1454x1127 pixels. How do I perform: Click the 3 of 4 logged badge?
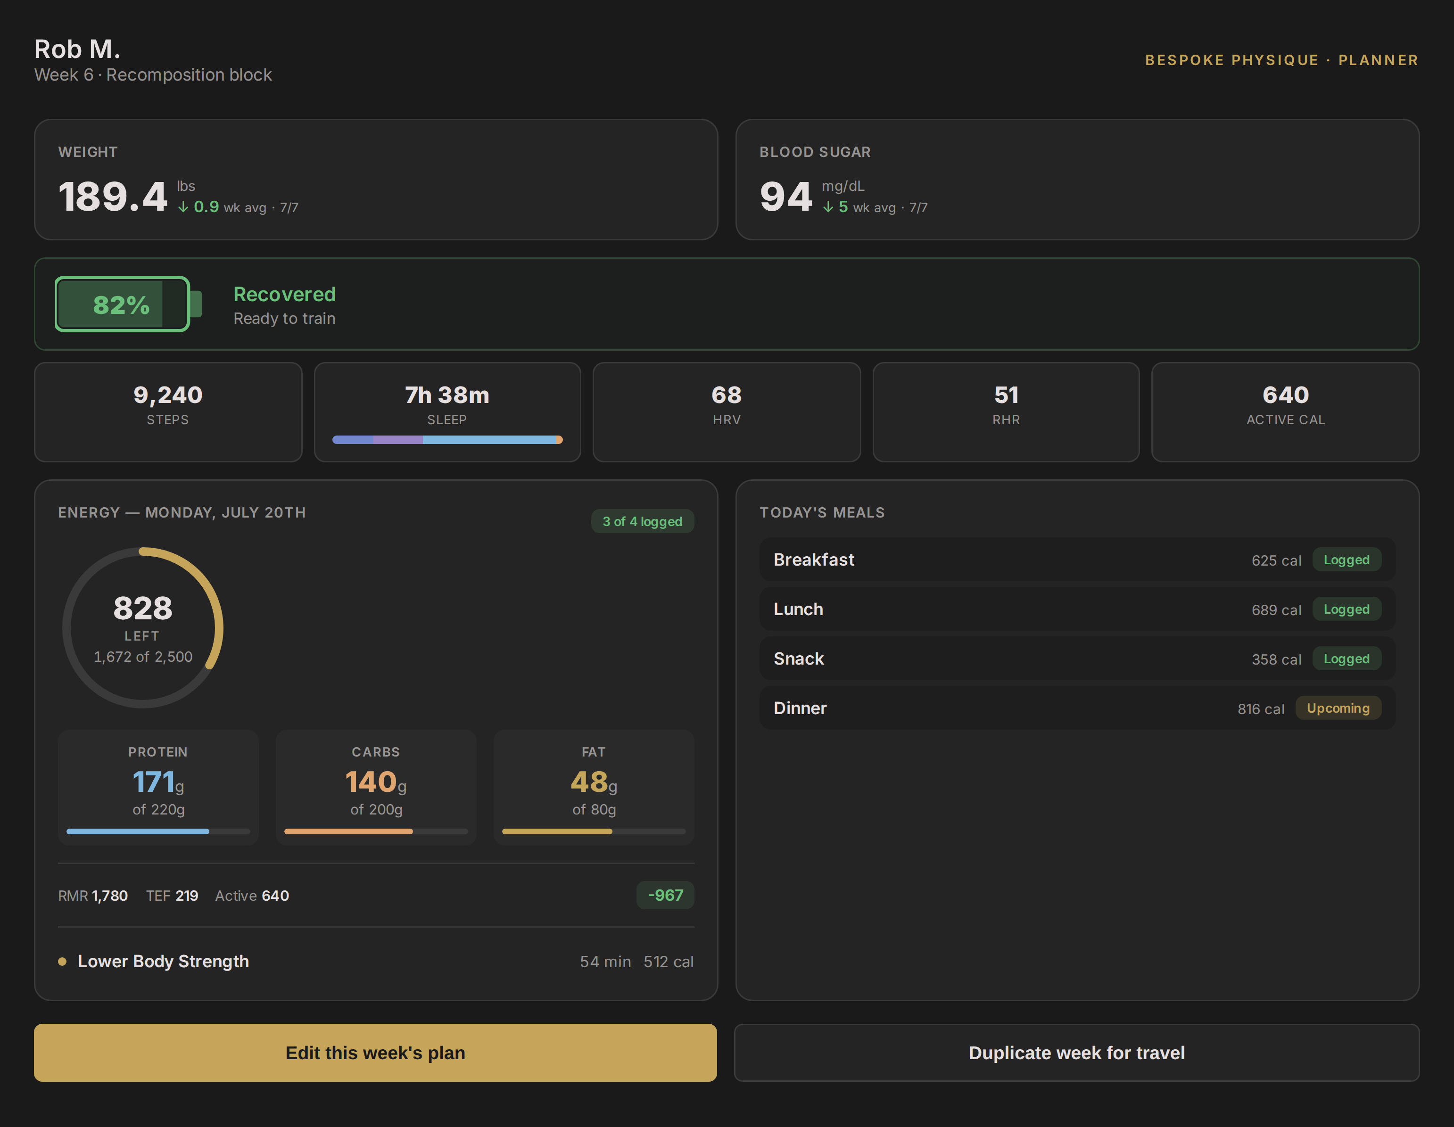[643, 521]
